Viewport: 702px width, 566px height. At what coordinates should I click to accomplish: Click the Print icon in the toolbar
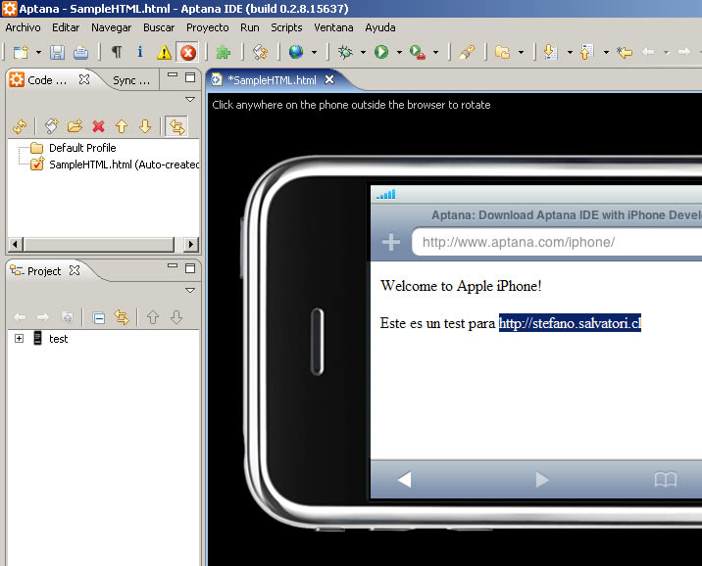(80, 53)
